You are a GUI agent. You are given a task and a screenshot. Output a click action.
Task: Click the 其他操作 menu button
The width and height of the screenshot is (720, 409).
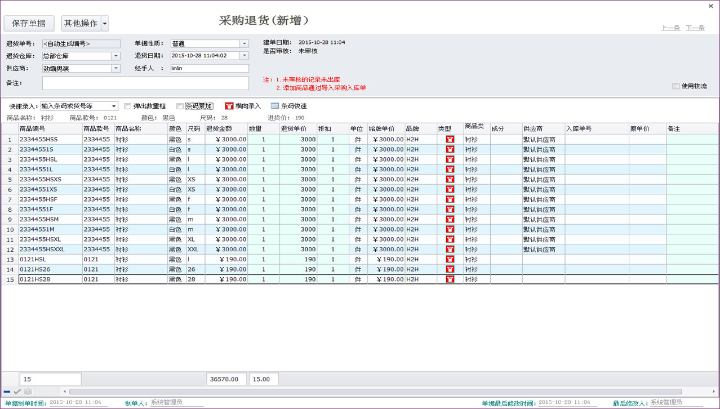81,24
